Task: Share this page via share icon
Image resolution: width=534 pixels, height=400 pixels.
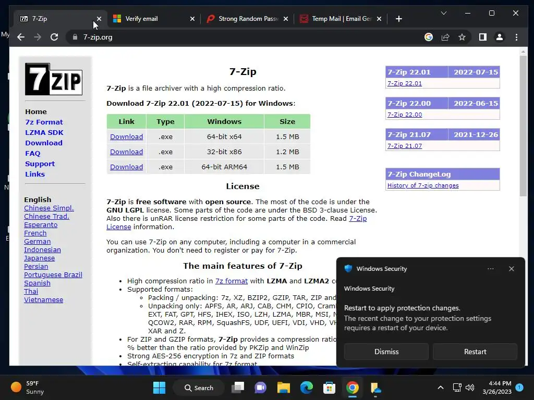Action: [x=445, y=37]
